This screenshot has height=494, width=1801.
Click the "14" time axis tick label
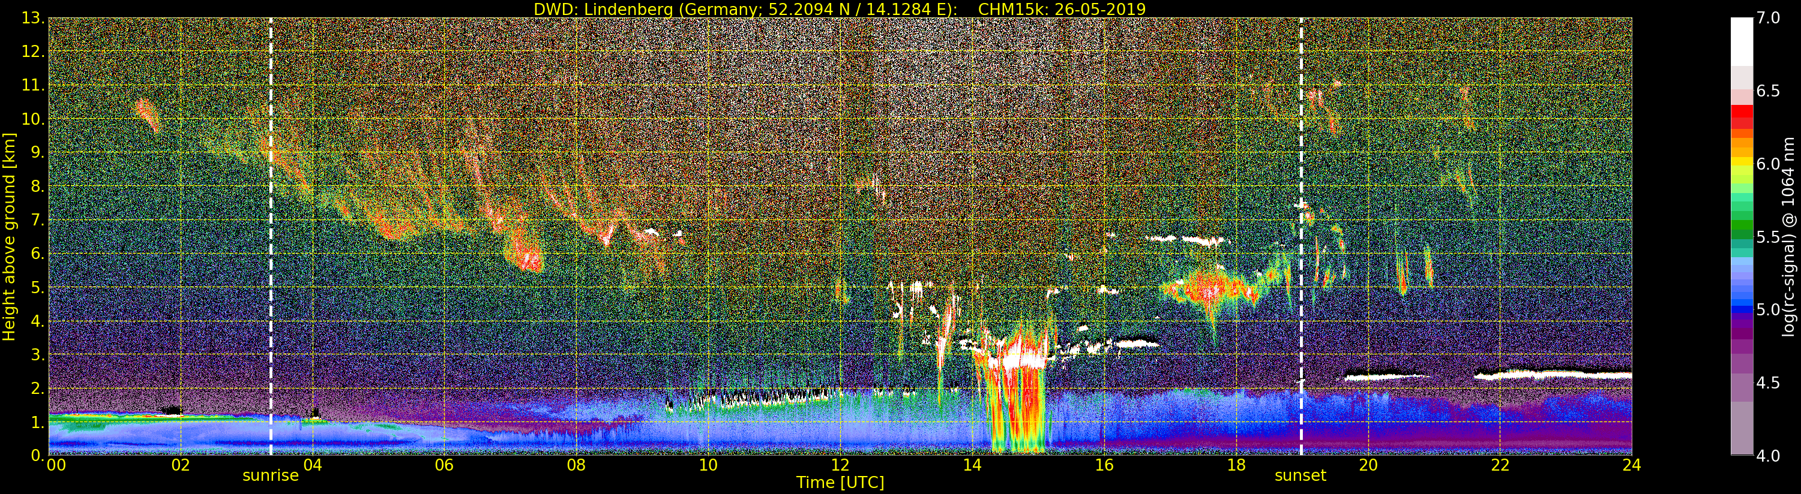pos(972,465)
